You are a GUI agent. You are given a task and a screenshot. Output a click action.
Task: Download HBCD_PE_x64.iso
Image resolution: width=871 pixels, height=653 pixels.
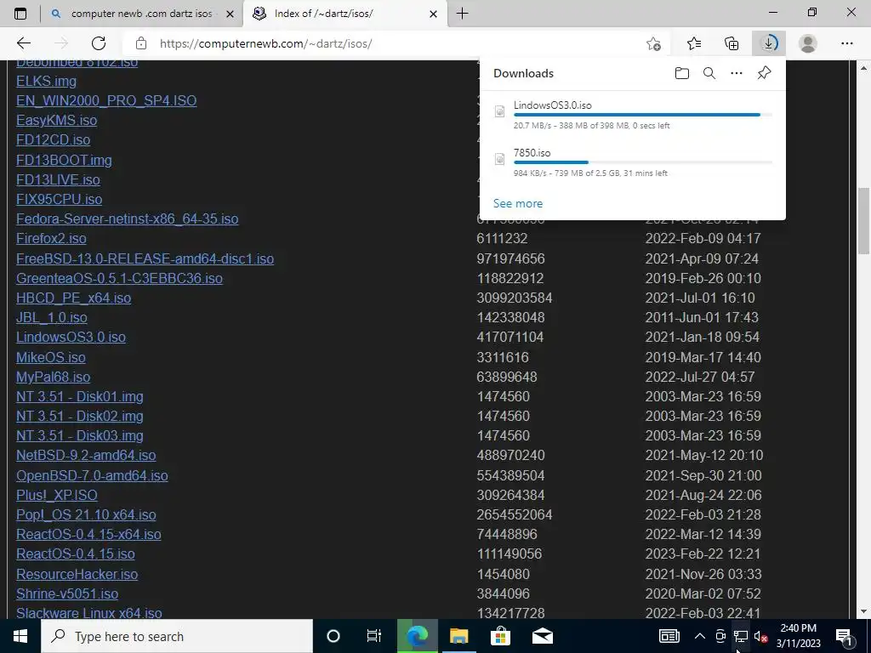[73, 298]
